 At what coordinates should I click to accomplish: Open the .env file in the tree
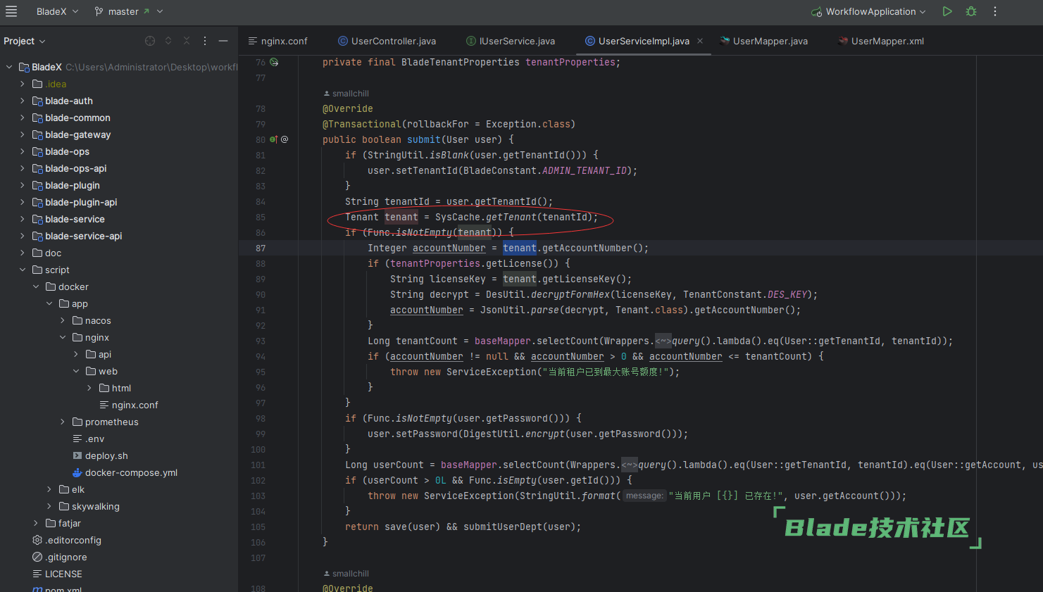click(94, 439)
